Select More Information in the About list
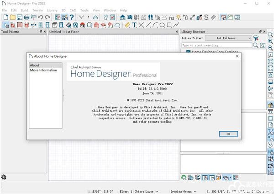The image size is (274, 194). (x=43, y=70)
